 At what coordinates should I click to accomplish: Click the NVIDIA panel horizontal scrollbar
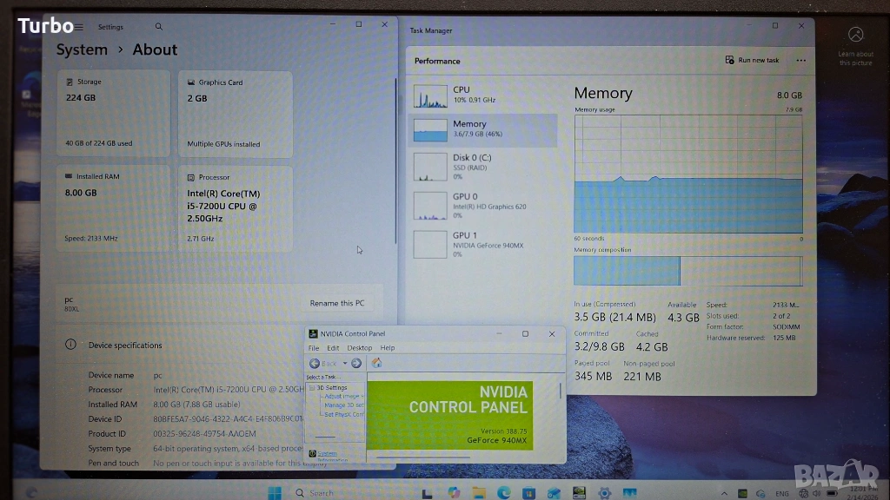point(423,457)
